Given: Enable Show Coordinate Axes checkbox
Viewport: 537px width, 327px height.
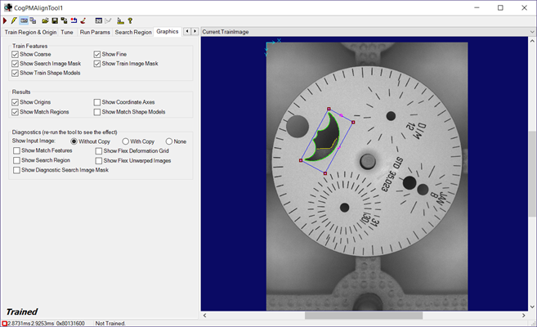Looking at the screenshot, I should 98,102.
